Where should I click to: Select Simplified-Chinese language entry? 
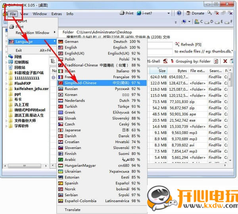point(102,83)
